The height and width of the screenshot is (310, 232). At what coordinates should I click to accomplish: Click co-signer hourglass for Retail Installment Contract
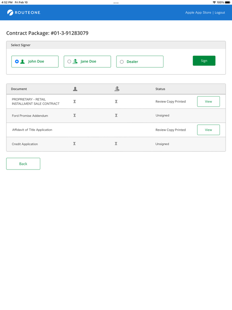(116, 101)
